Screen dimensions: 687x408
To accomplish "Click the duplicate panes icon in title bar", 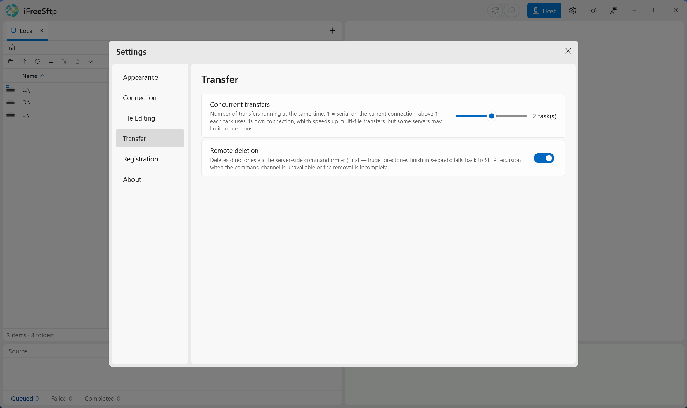I will (x=511, y=11).
